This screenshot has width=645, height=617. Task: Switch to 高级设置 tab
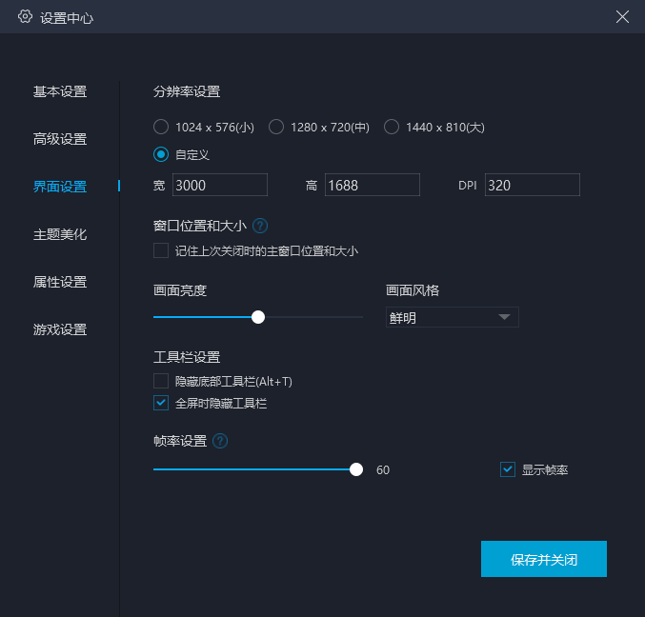(60, 139)
